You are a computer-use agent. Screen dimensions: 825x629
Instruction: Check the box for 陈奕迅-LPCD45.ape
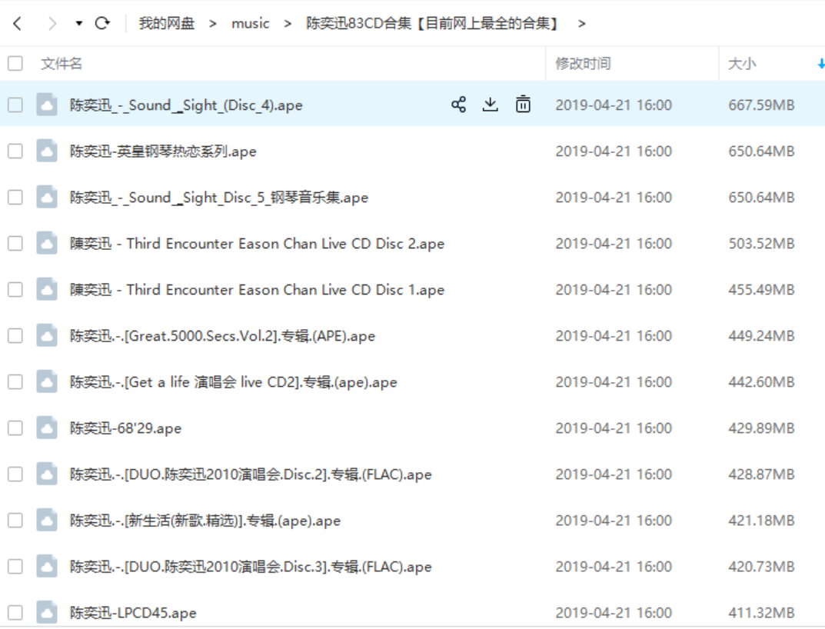click(x=15, y=612)
